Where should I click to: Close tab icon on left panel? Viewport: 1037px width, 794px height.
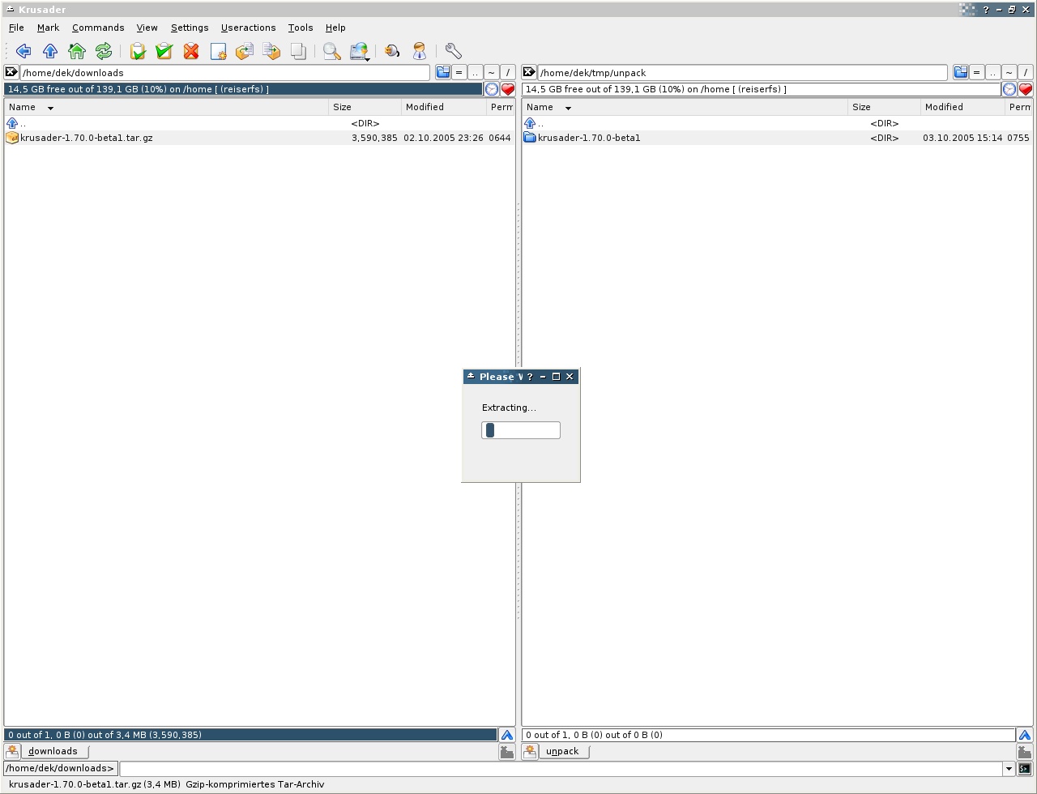pos(507,752)
